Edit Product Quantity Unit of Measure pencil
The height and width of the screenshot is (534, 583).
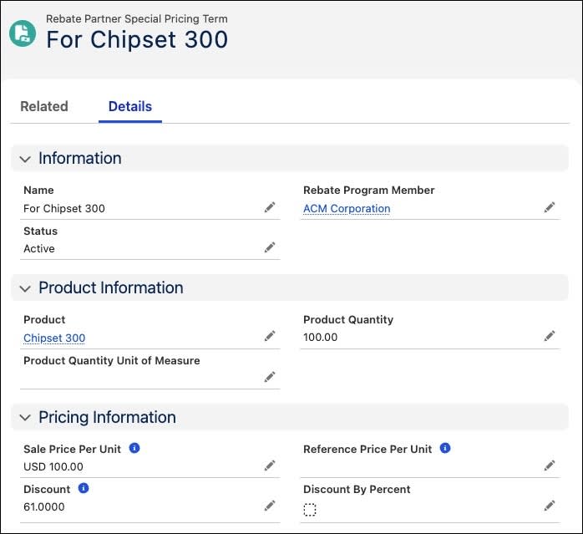coord(270,377)
